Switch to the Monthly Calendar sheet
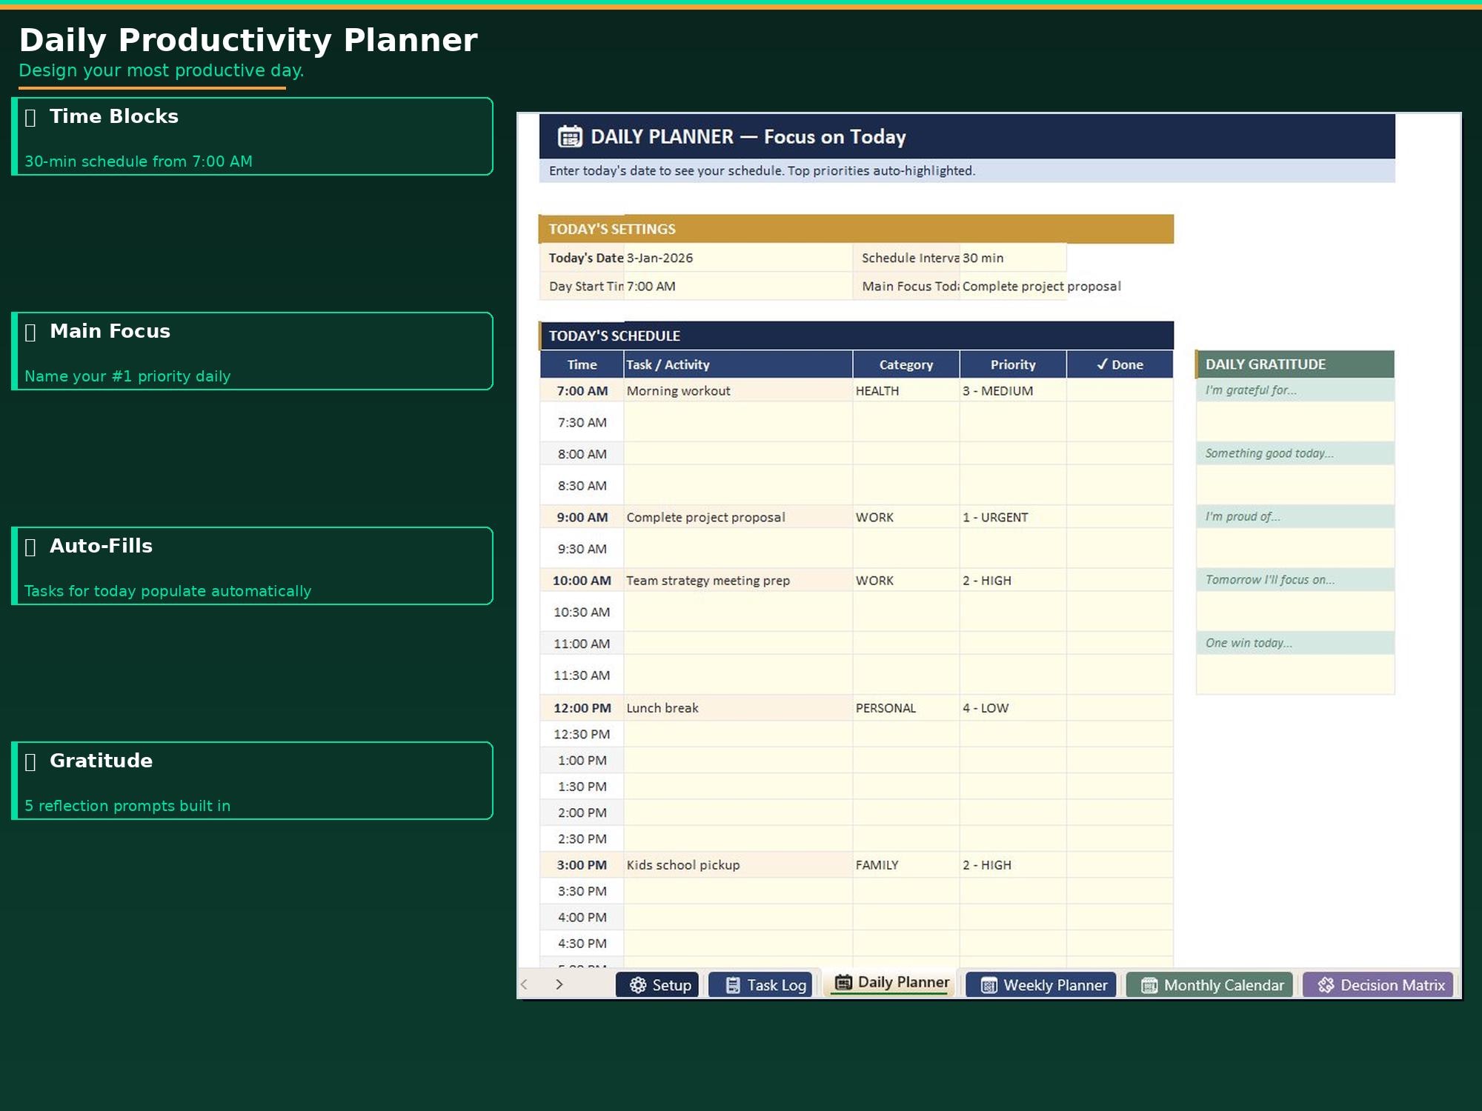The height and width of the screenshot is (1111, 1482). [x=1209, y=985]
